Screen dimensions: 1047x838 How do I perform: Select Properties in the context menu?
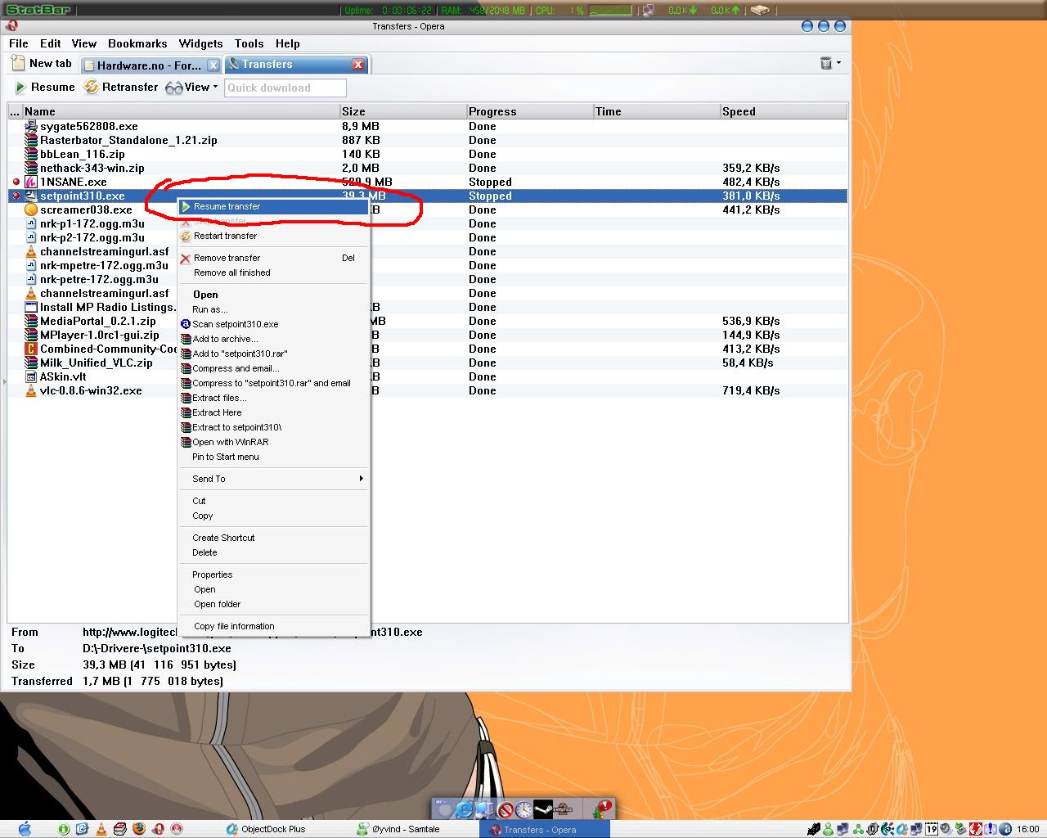point(273,574)
